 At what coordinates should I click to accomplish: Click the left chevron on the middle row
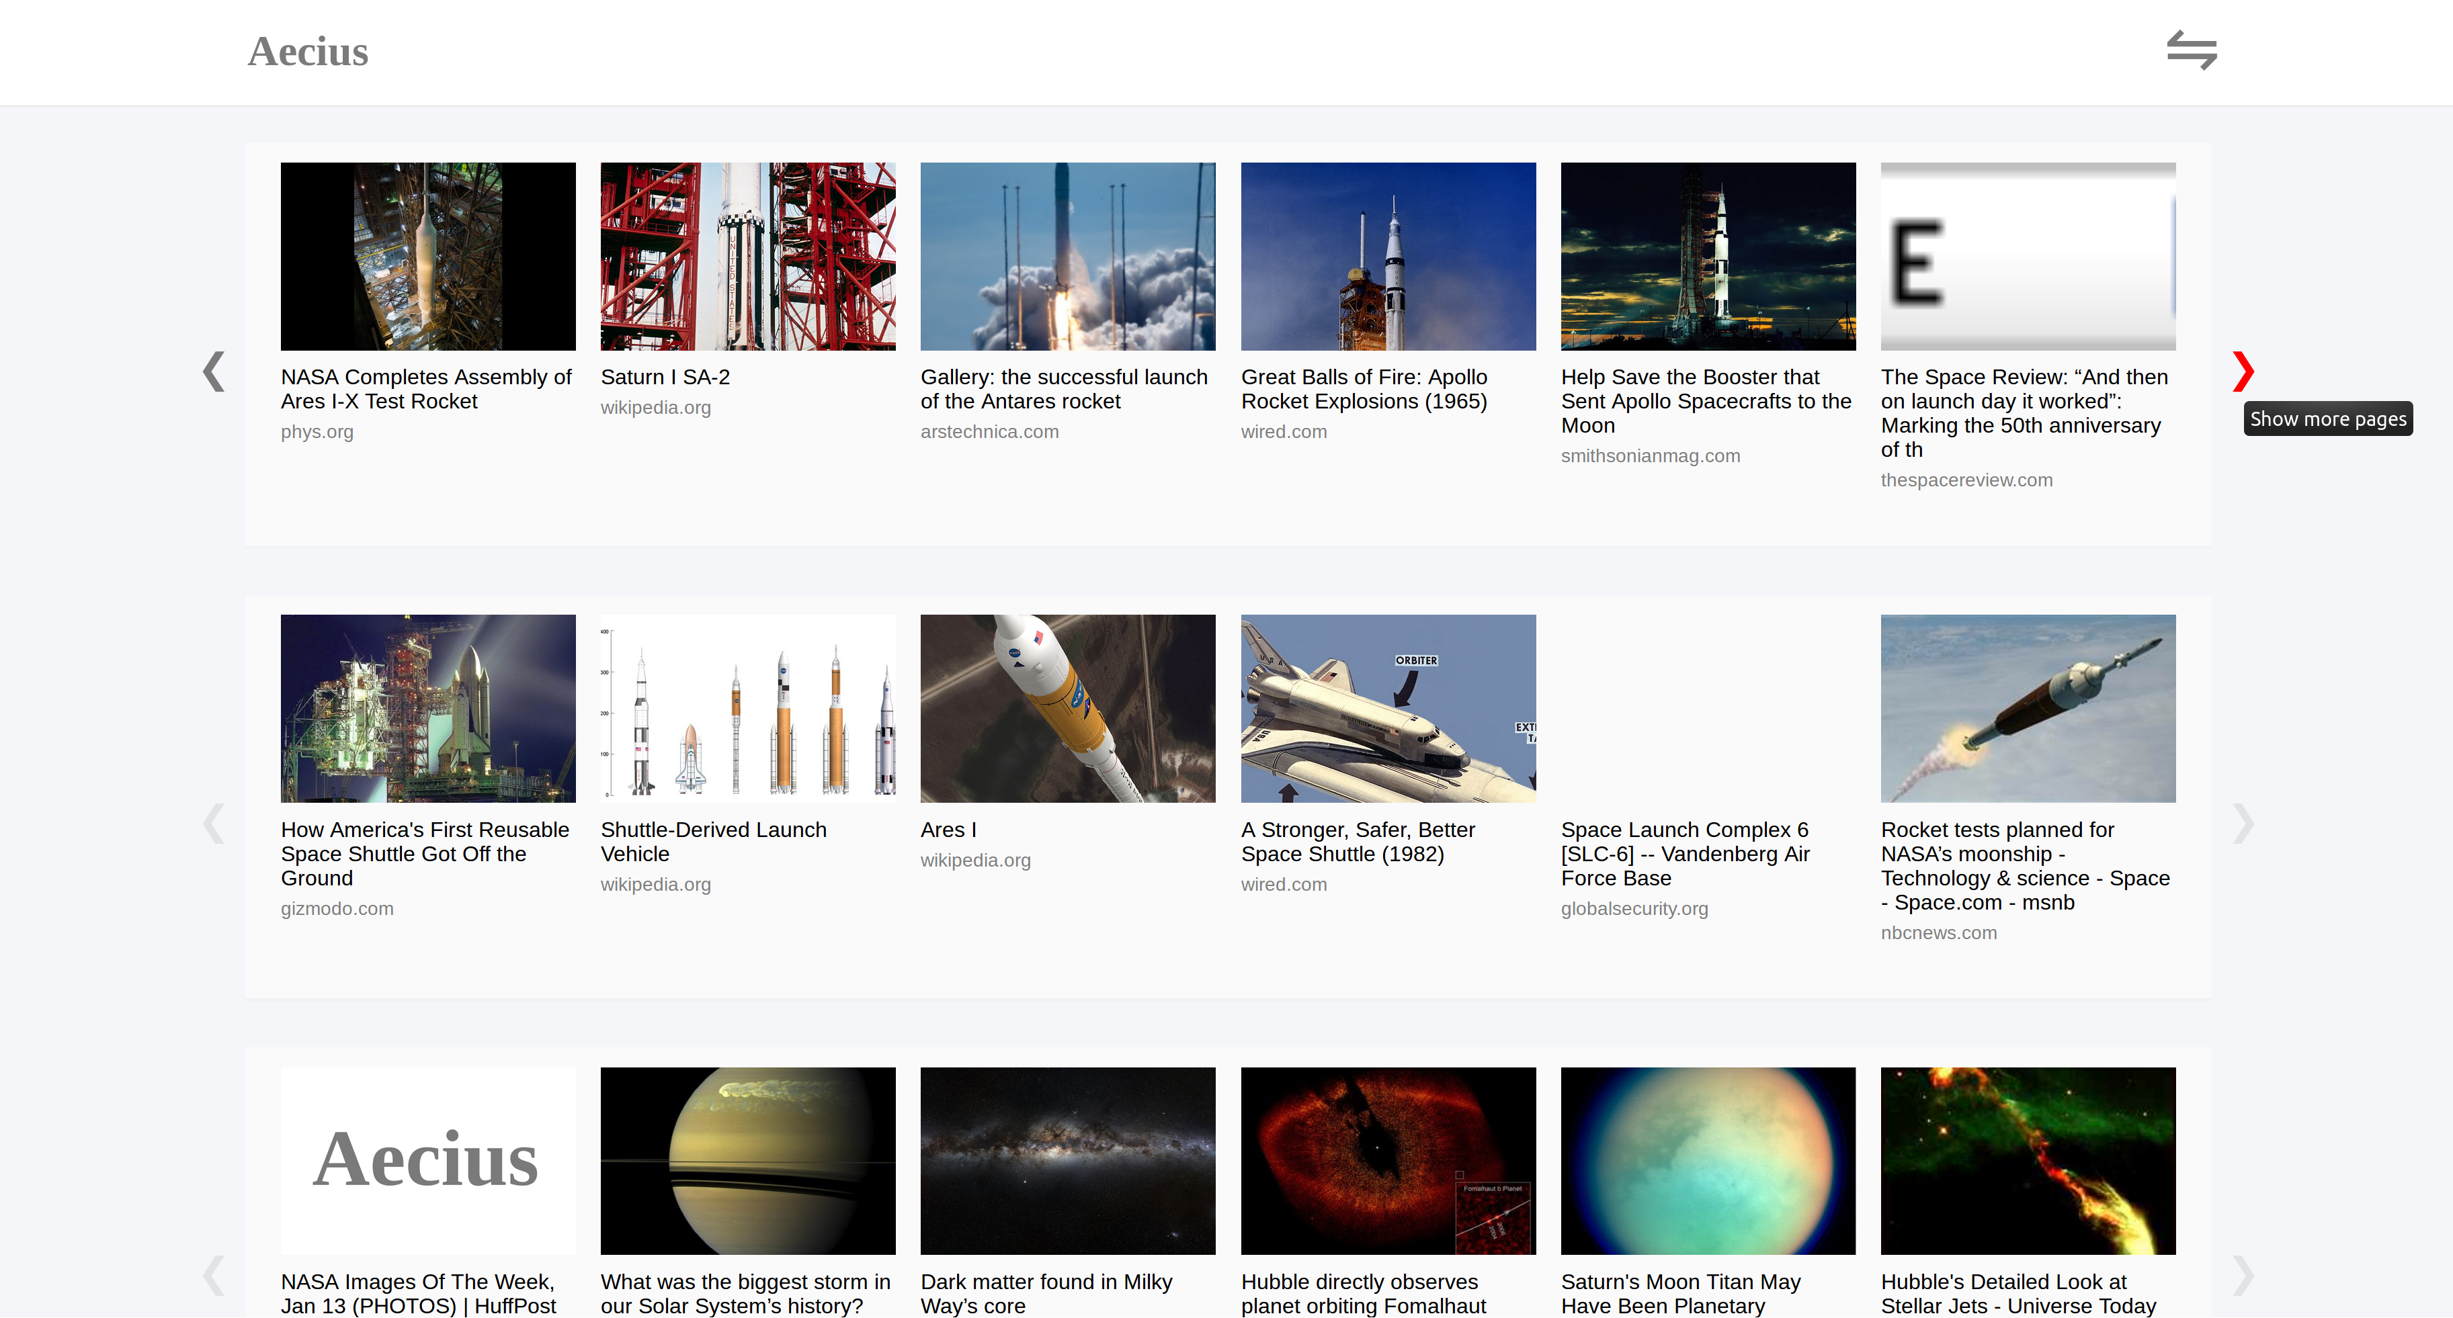(213, 823)
